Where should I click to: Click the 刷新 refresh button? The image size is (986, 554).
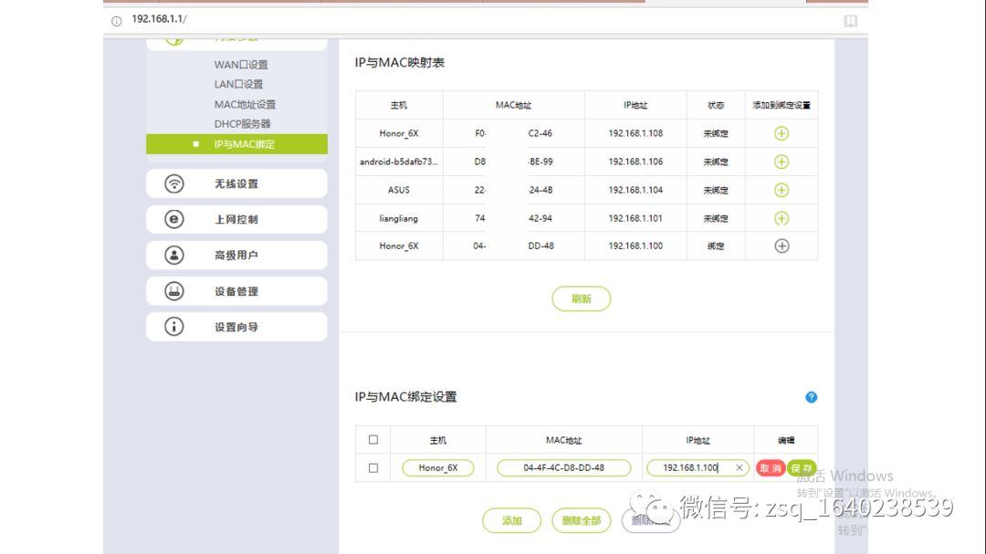[x=581, y=298]
